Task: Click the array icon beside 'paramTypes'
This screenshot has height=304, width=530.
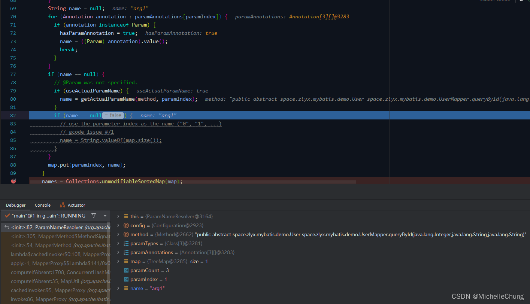Action: coord(126,243)
